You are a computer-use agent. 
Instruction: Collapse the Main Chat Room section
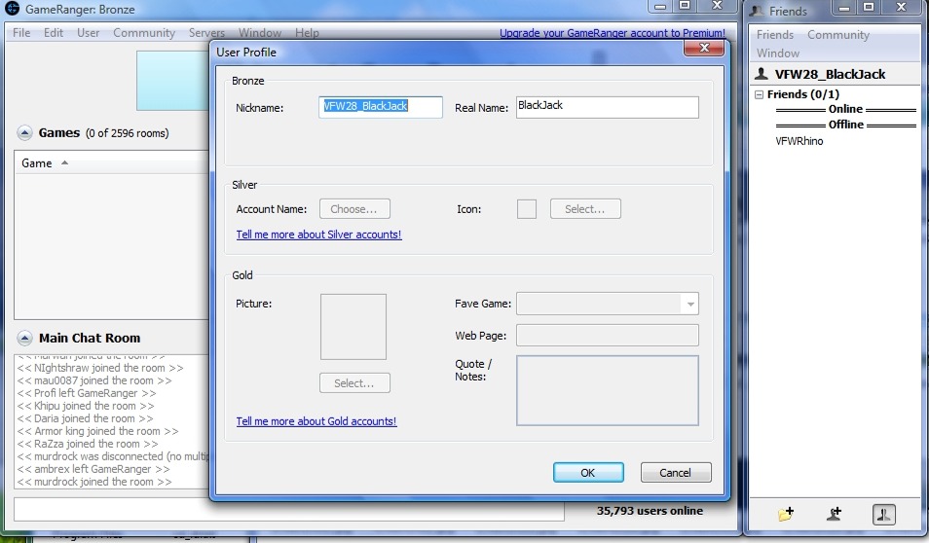(x=24, y=338)
